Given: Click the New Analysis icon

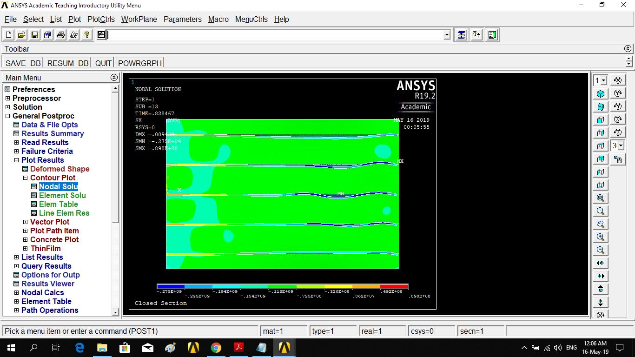Looking at the screenshot, I should [9, 35].
